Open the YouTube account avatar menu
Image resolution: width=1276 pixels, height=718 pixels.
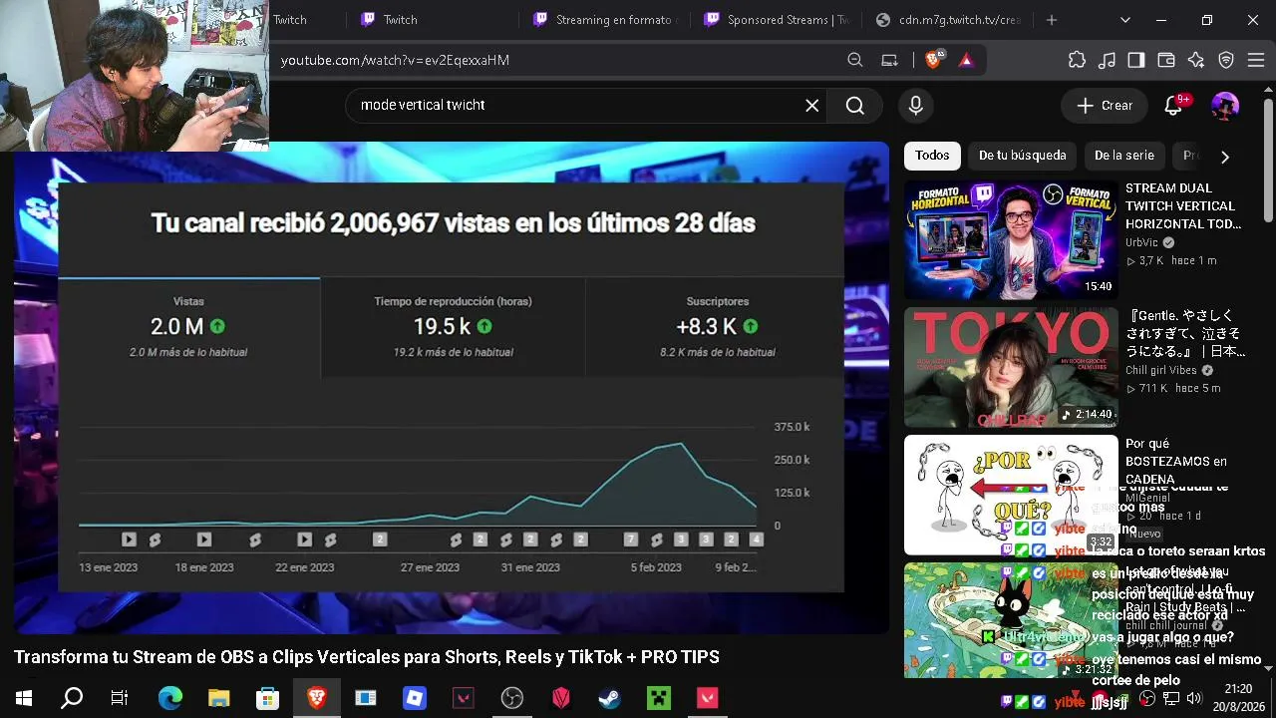1225,106
